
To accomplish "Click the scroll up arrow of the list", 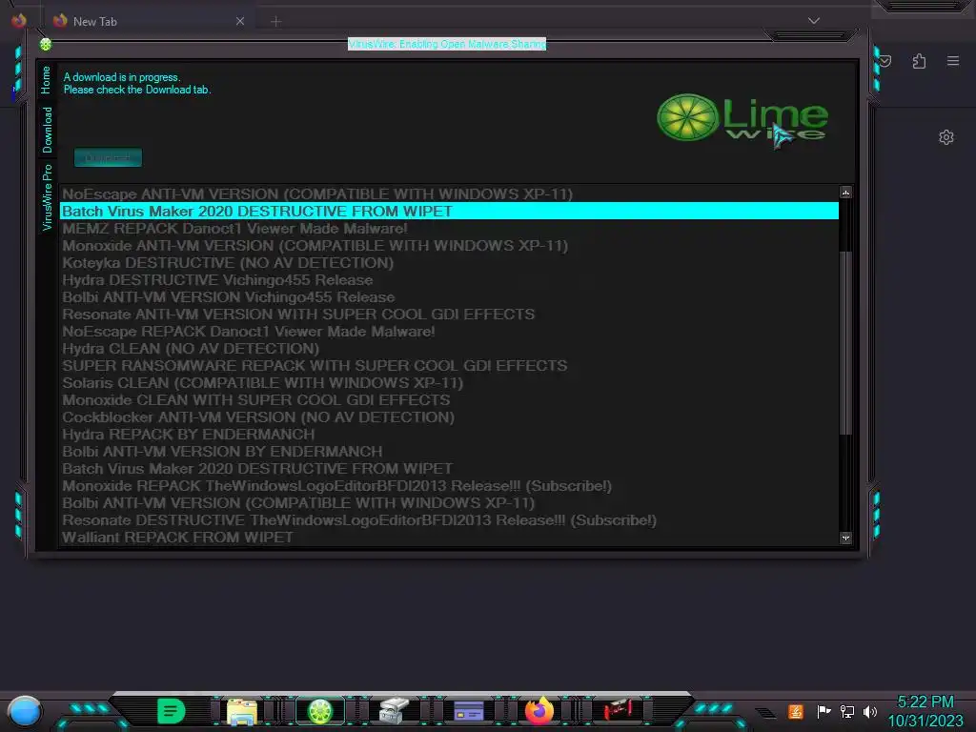I will [x=845, y=193].
